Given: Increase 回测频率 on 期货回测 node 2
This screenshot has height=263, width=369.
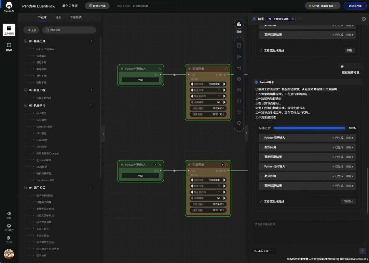Looking at the screenshot, I should 224,198.
